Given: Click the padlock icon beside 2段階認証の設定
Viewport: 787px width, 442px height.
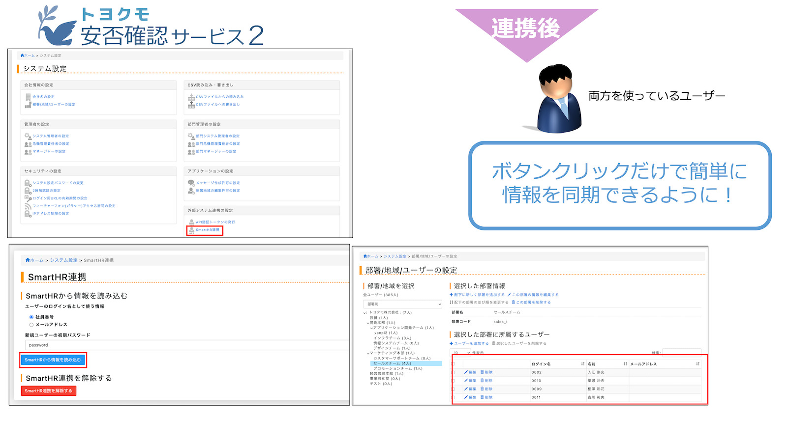Looking at the screenshot, I should tap(28, 191).
